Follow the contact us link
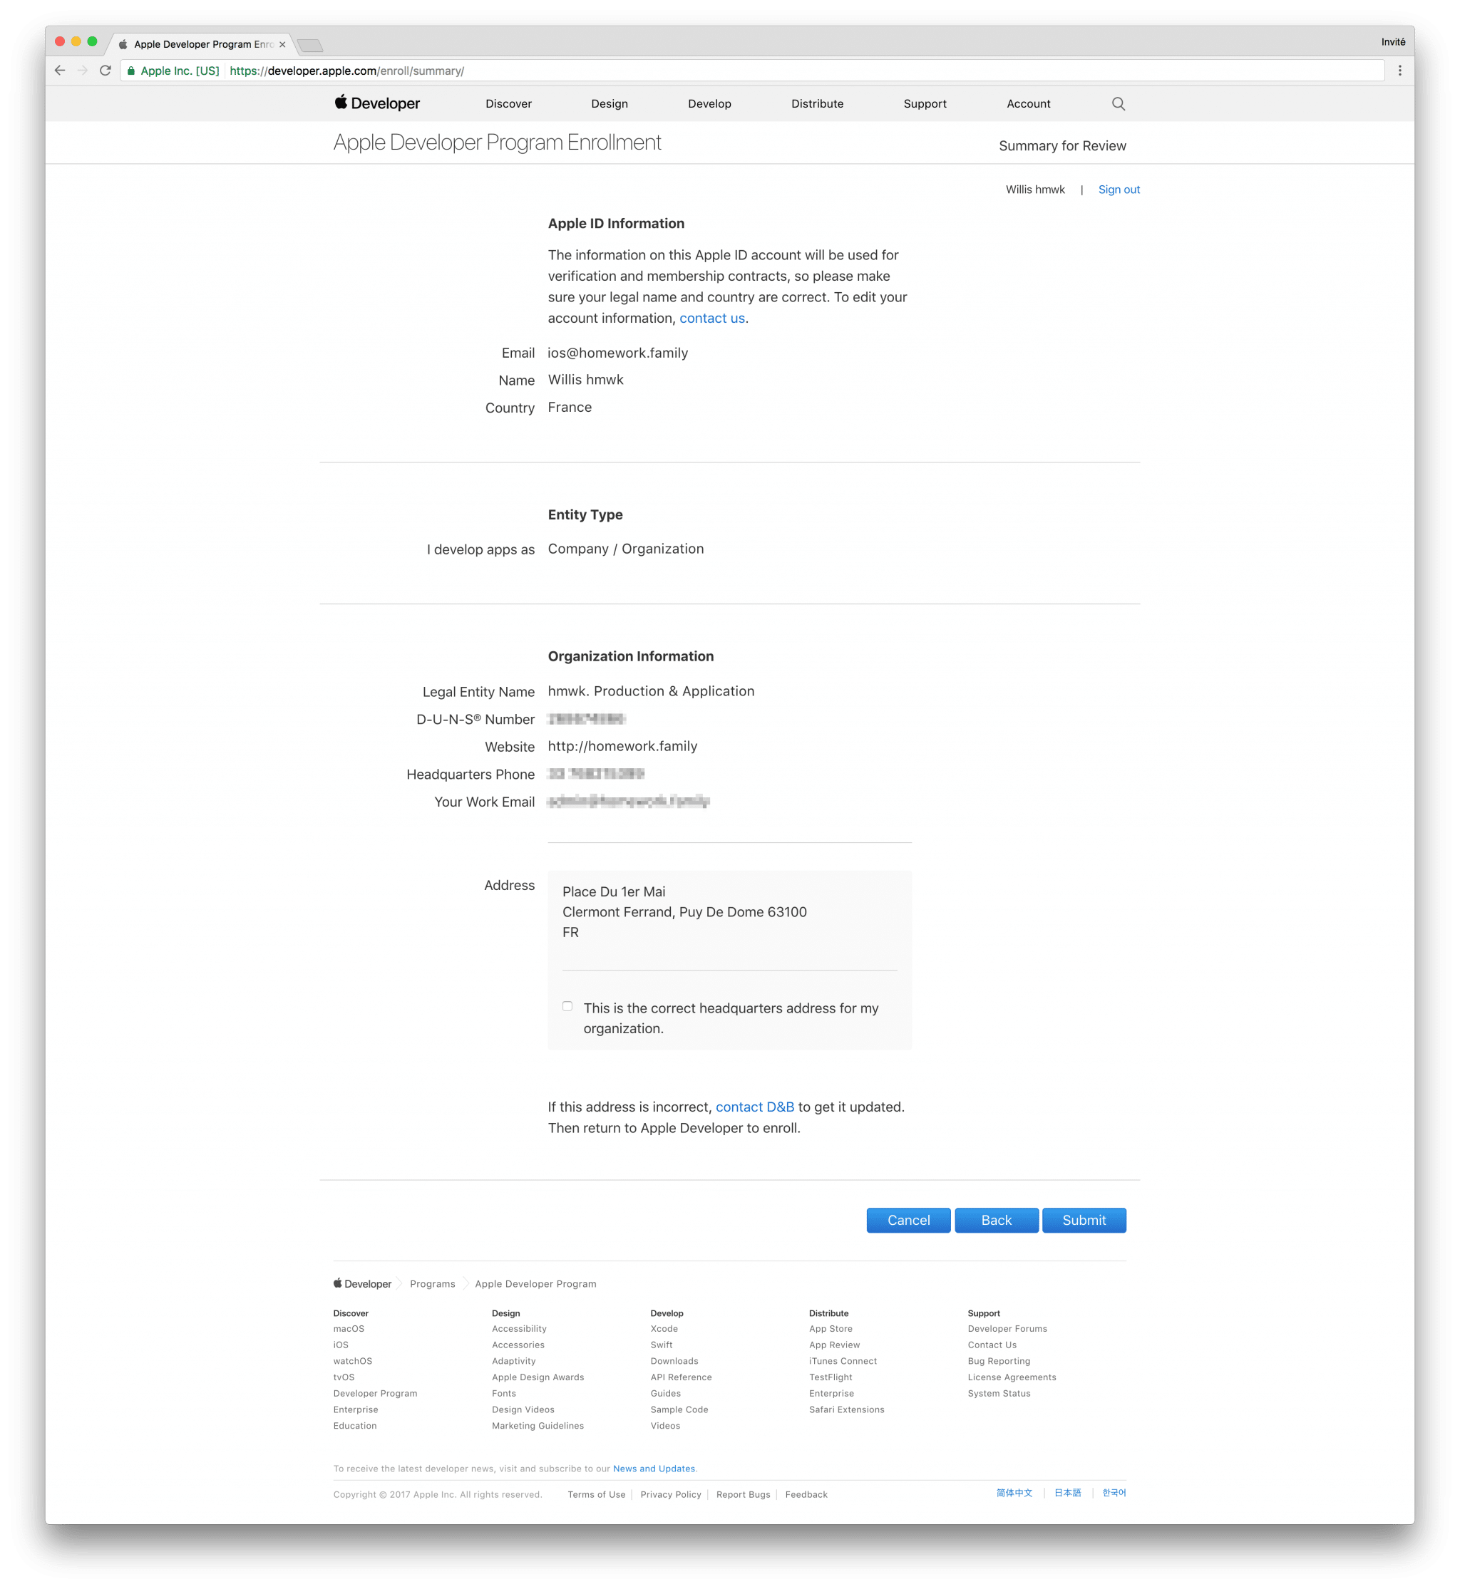1460x1589 pixels. tap(712, 319)
